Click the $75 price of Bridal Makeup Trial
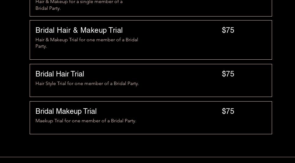 228,111
